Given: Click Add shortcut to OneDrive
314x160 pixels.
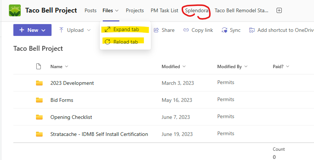Looking at the screenshot, I should (281, 30).
